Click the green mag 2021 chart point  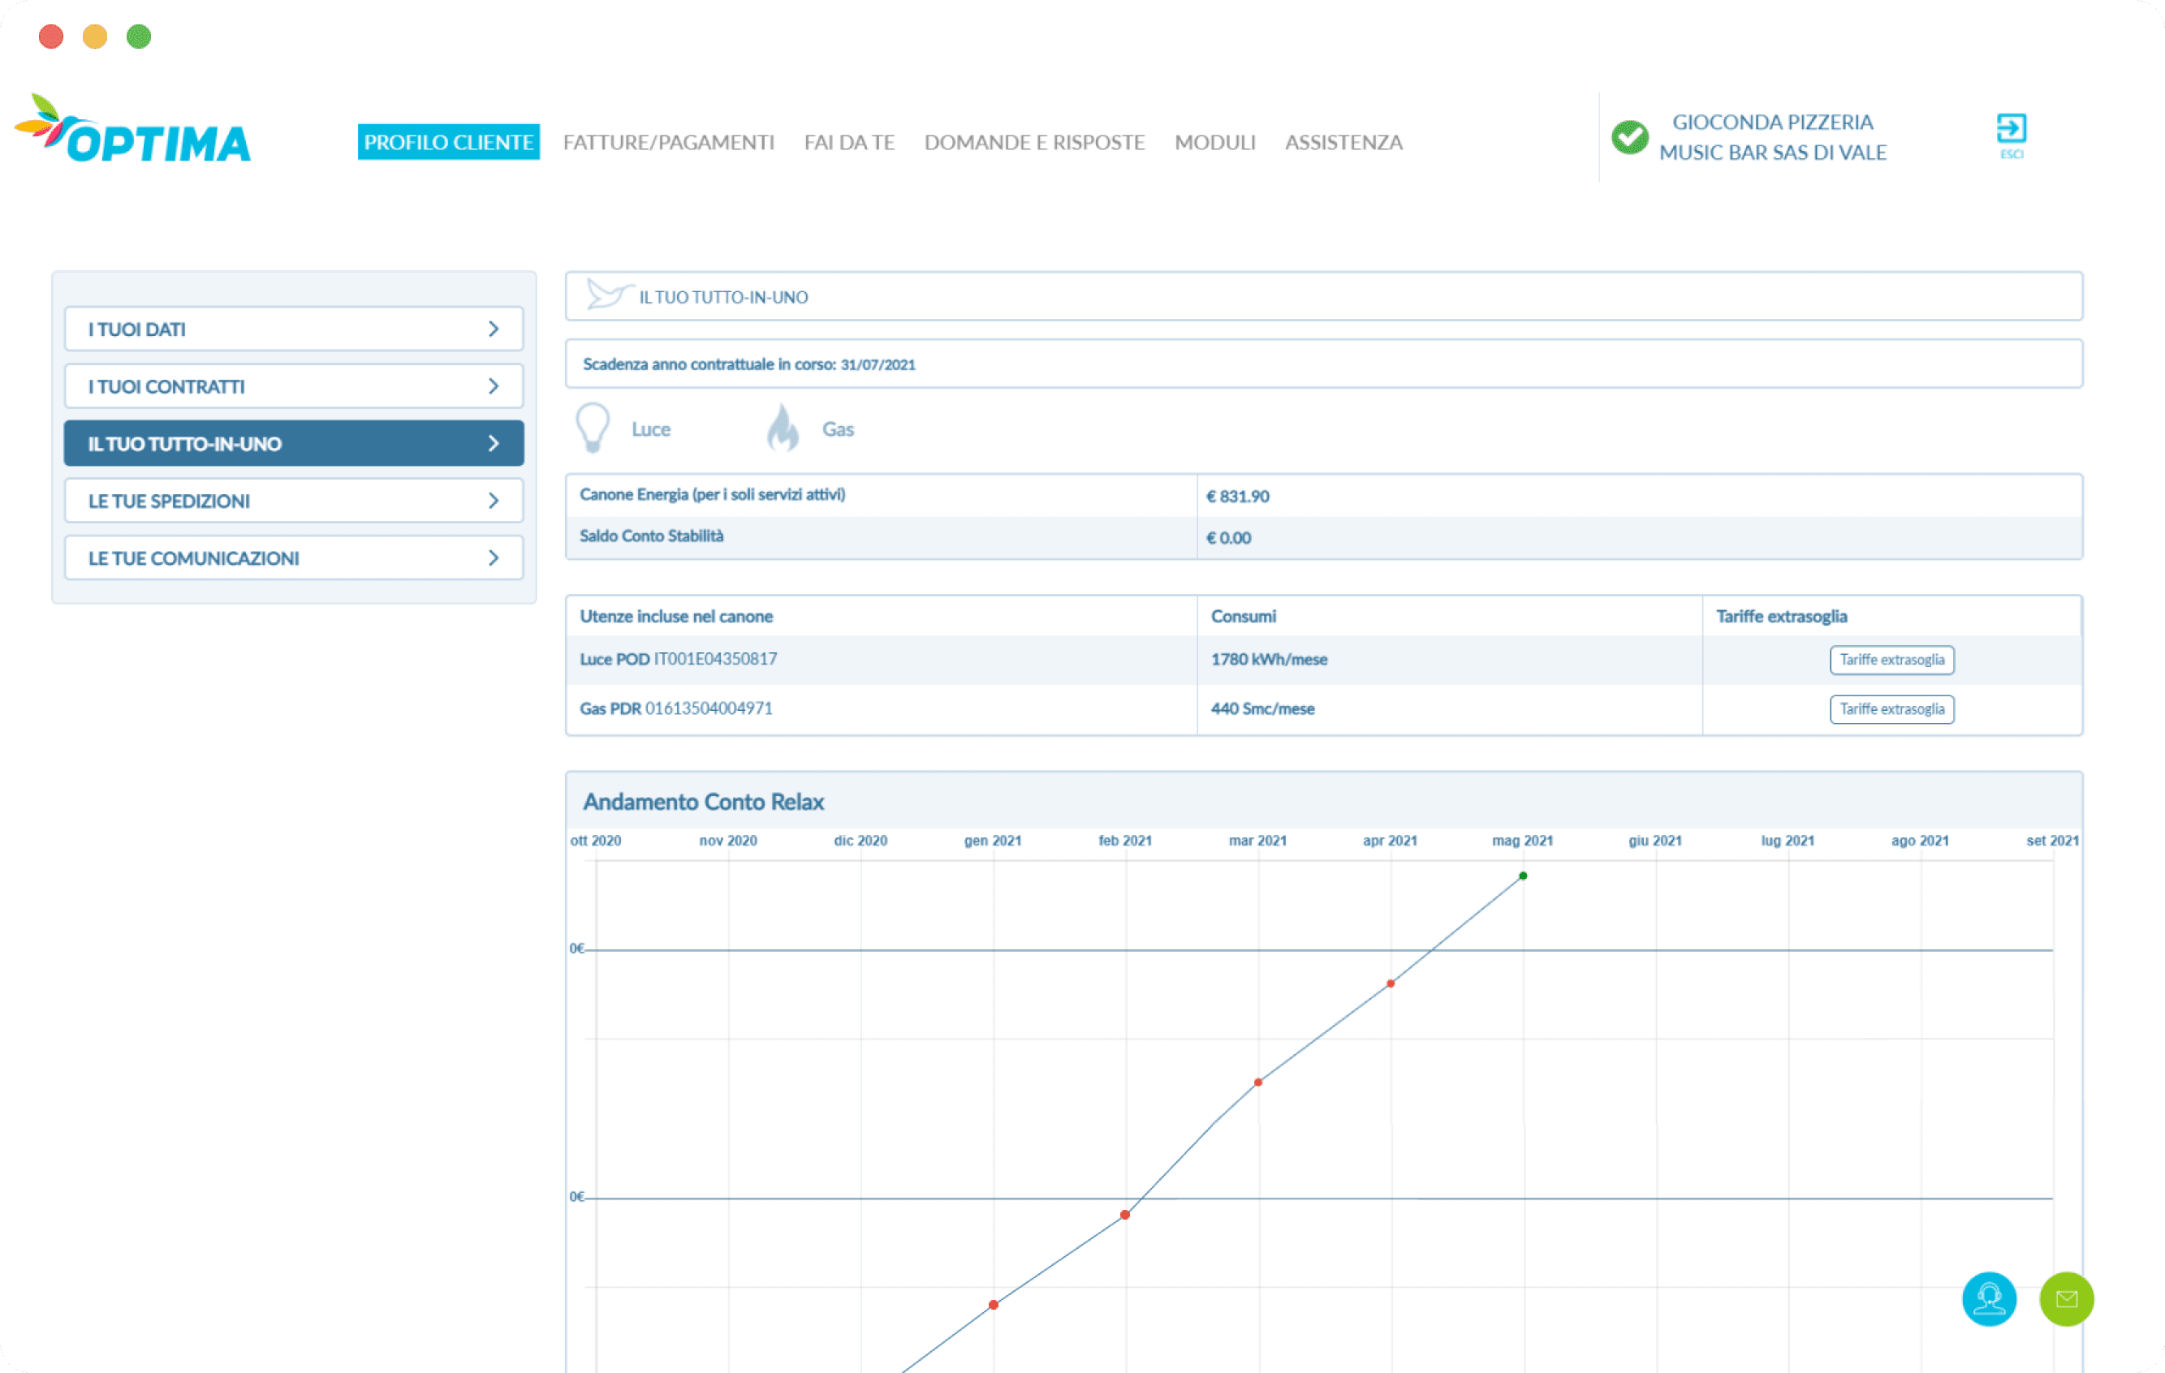tap(1522, 876)
